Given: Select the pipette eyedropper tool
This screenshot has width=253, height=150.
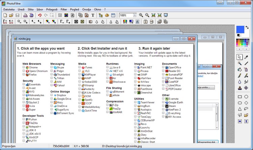Looking at the screenshot, I should (246, 57).
